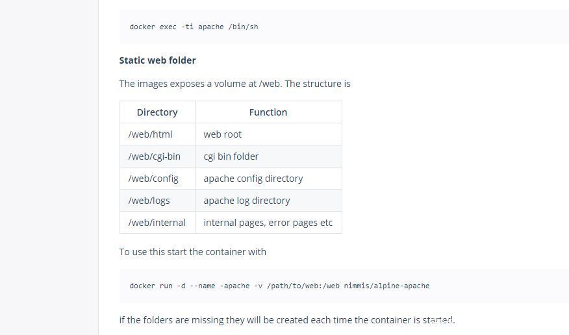Select the /web/config directory cell

pyautogui.click(x=153, y=179)
